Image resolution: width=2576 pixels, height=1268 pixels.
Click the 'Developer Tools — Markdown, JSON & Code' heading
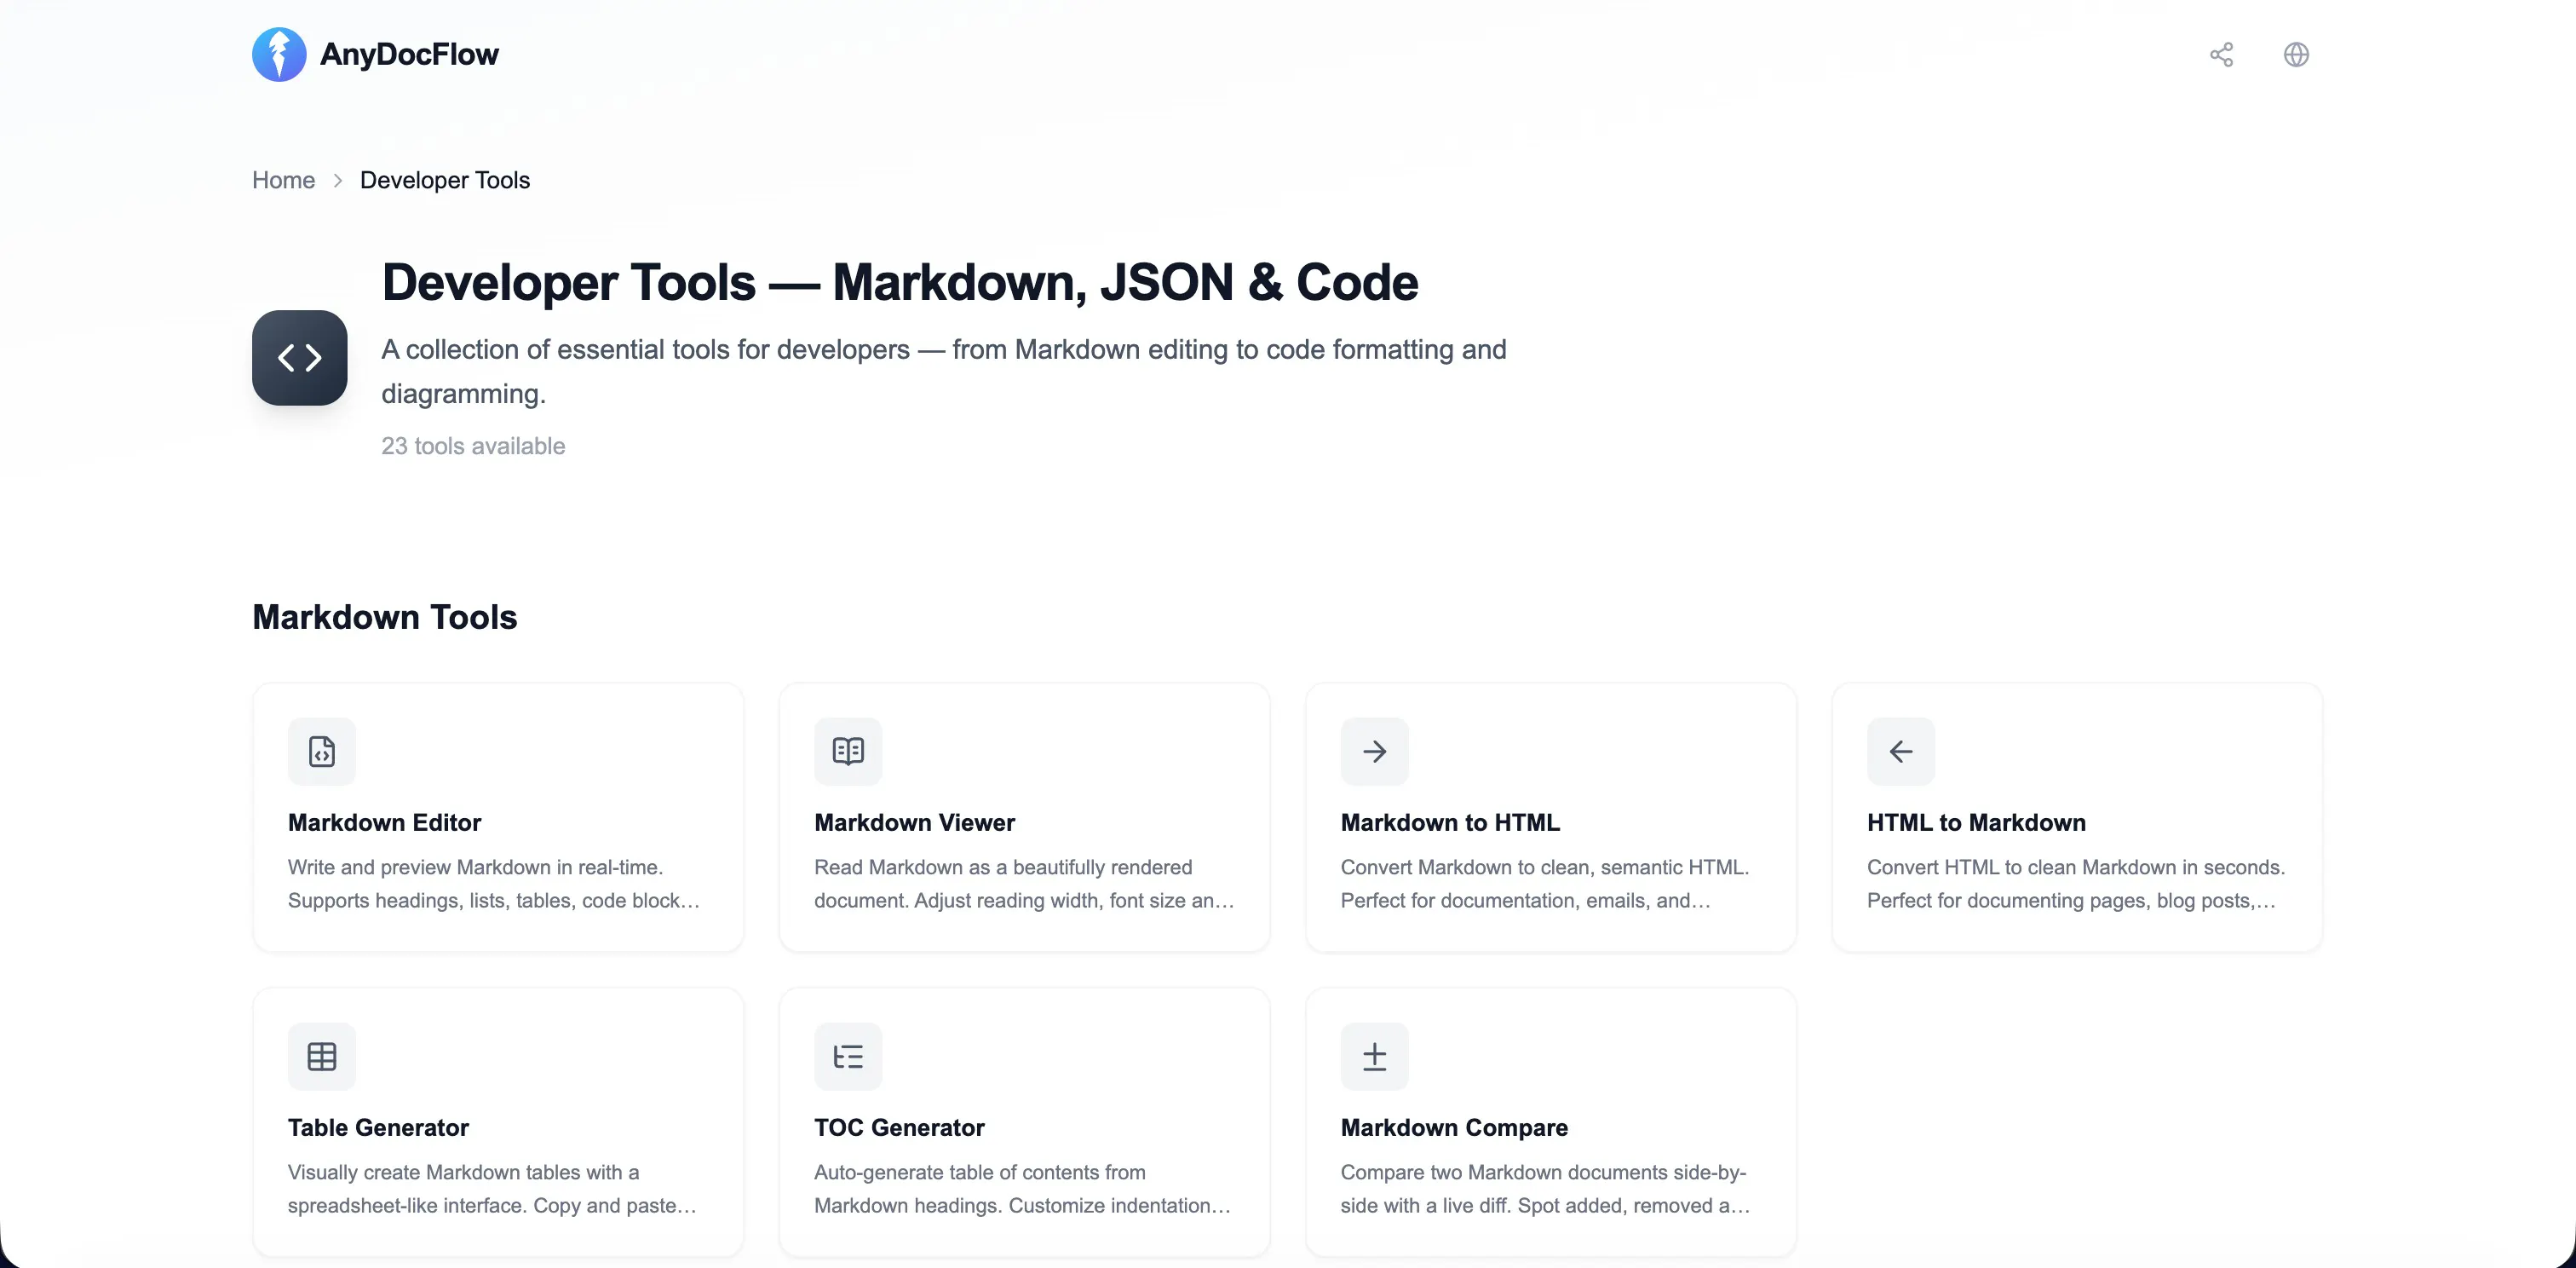click(900, 282)
